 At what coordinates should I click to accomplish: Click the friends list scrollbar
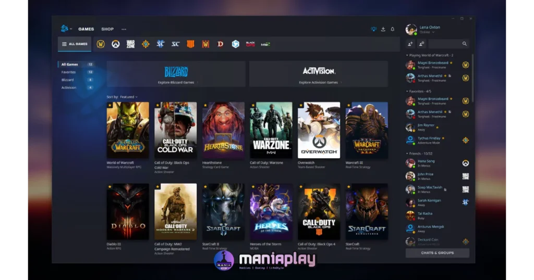(x=472, y=78)
